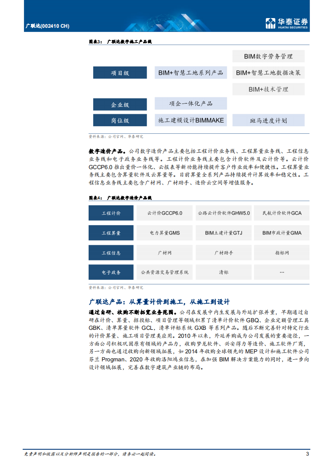Screen dimensions: 333x472
Task: Select the 工程计价 category cell
Action: click(111, 213)
